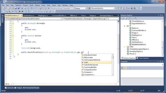Image resolution: width=166 pixels, height=93 pixels.
Task: Click Show All Files in Solution Explorer
Action: click(x=126, y=18)
